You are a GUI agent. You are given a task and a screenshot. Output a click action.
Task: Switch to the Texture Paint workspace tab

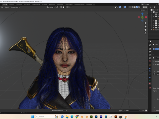click(36, 5)
